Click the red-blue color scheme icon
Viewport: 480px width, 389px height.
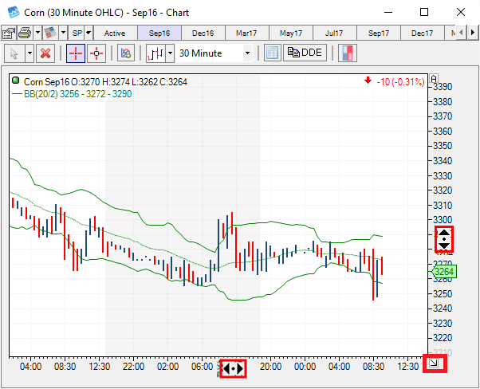(348, 53)
